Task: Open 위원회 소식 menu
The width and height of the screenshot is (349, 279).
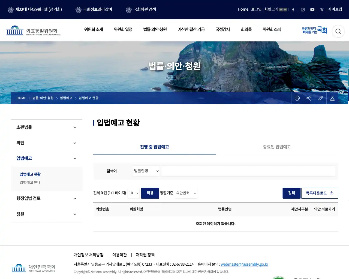Action: (272, 29)
